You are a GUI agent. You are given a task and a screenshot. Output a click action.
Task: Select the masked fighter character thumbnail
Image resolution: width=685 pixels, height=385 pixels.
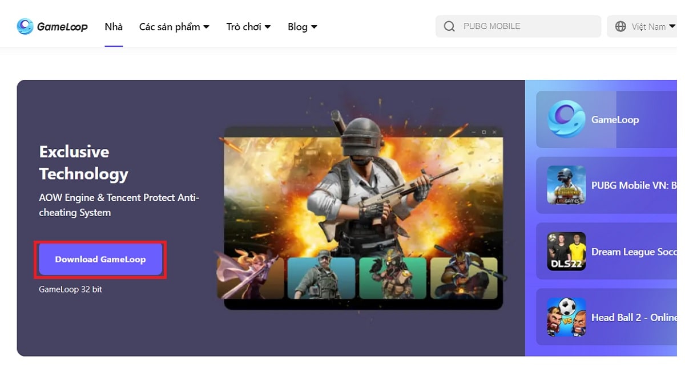393,278
